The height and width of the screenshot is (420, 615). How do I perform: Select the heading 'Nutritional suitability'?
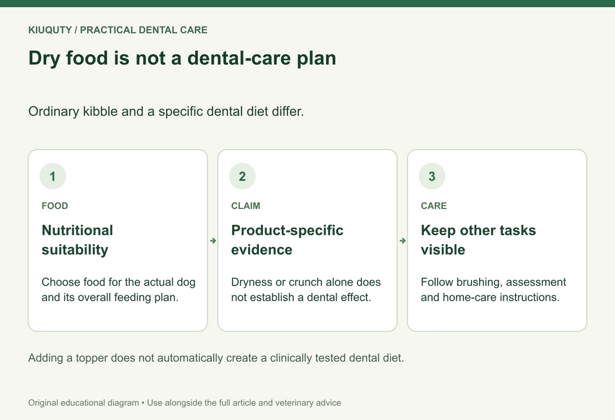pyautogui.click(x=77, y=240)
